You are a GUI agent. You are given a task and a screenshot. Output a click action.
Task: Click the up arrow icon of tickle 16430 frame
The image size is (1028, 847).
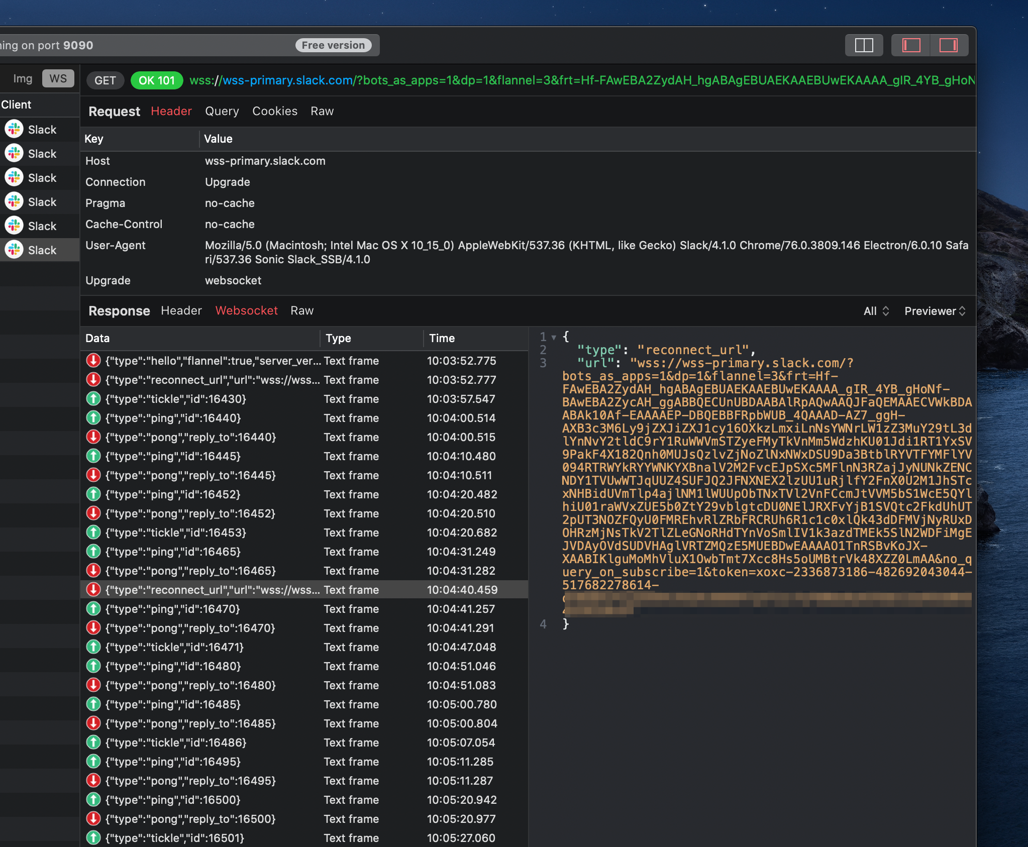[93, 398]
